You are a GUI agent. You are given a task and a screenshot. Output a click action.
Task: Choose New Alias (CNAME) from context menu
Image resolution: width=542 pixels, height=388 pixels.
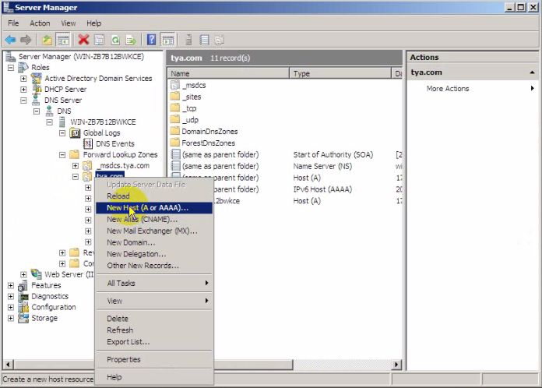tap(154, 219)
